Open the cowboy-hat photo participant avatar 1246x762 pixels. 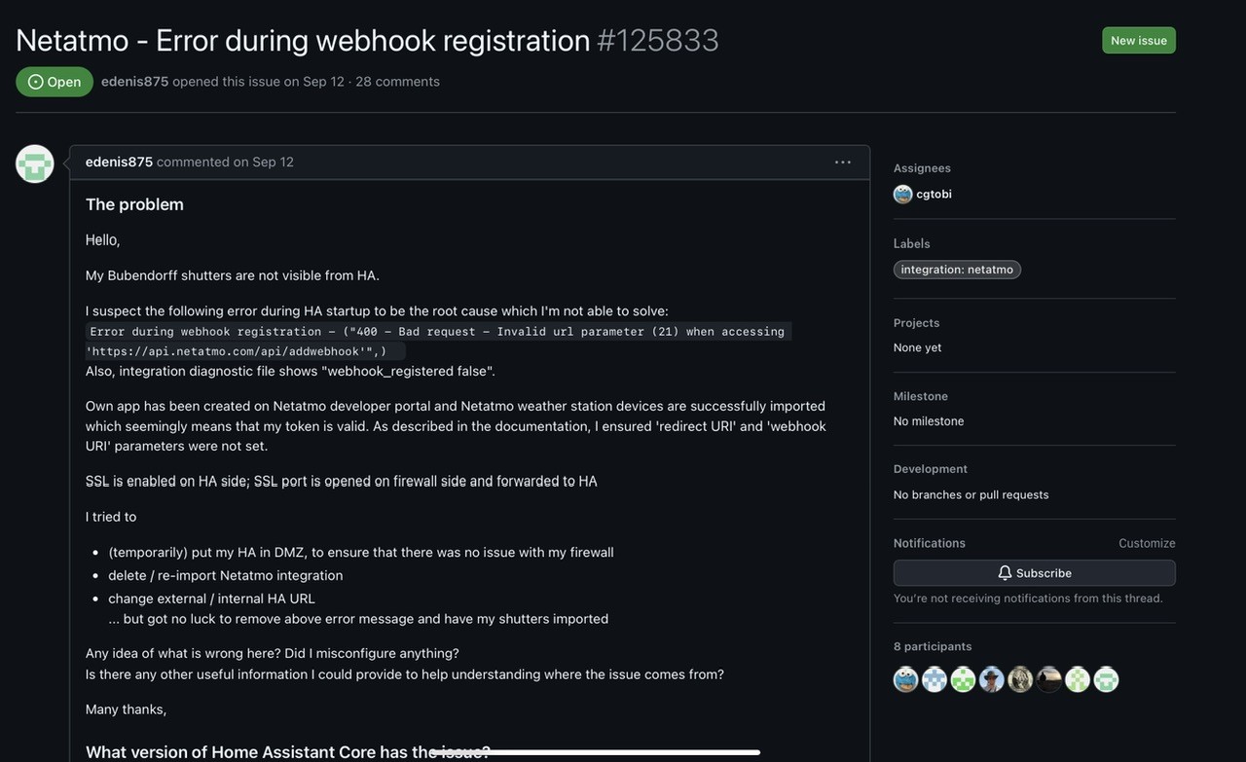[992, 679]
